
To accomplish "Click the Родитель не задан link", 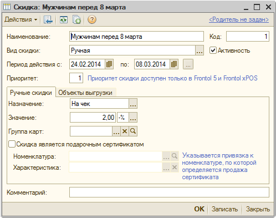I will pos(239,19).
